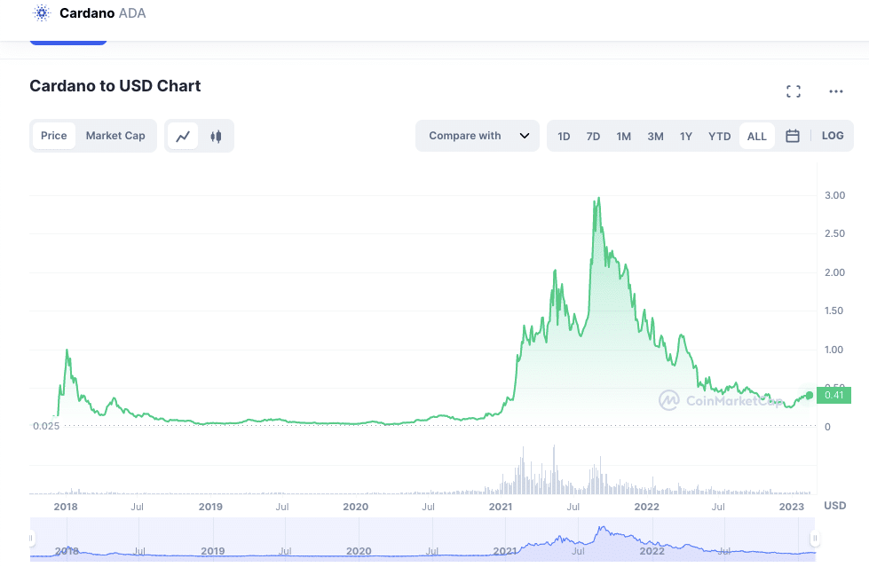
Task: Select the line chart view
Action: pyautogui.click(x=183, y=136)
